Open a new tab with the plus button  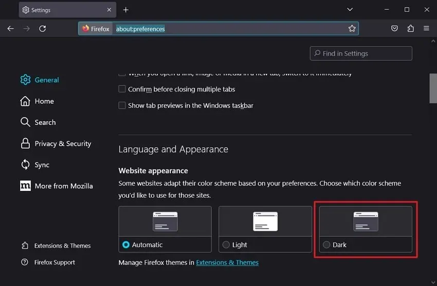125,10
